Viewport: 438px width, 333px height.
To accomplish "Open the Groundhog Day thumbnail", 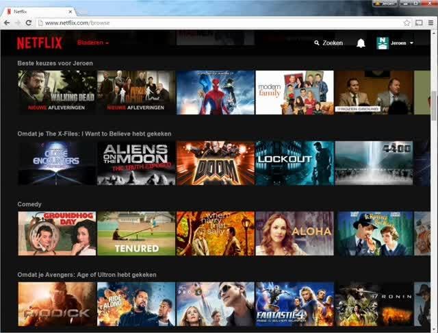I will [57, 234].
